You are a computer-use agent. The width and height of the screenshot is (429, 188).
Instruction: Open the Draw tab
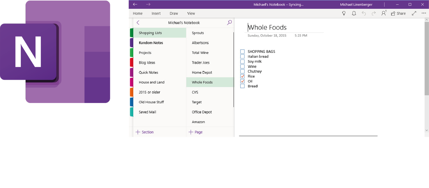174,13
